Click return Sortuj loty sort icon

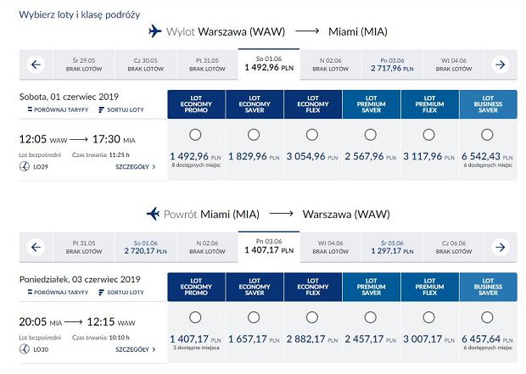point(101,292)
